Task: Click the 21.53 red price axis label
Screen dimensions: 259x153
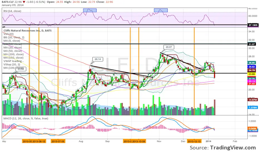Action: 252,84
